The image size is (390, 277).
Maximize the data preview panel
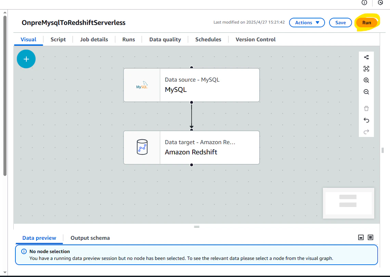point(370,237)
